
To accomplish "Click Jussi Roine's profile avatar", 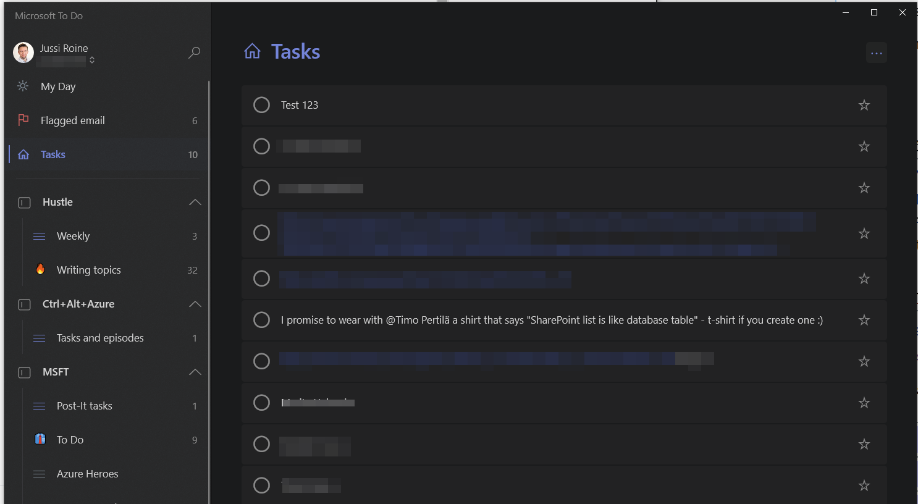I will click(x=23, y=52).
